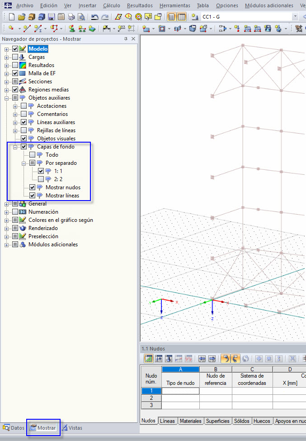Click the solid box tool icon

(x=192, y=28)
